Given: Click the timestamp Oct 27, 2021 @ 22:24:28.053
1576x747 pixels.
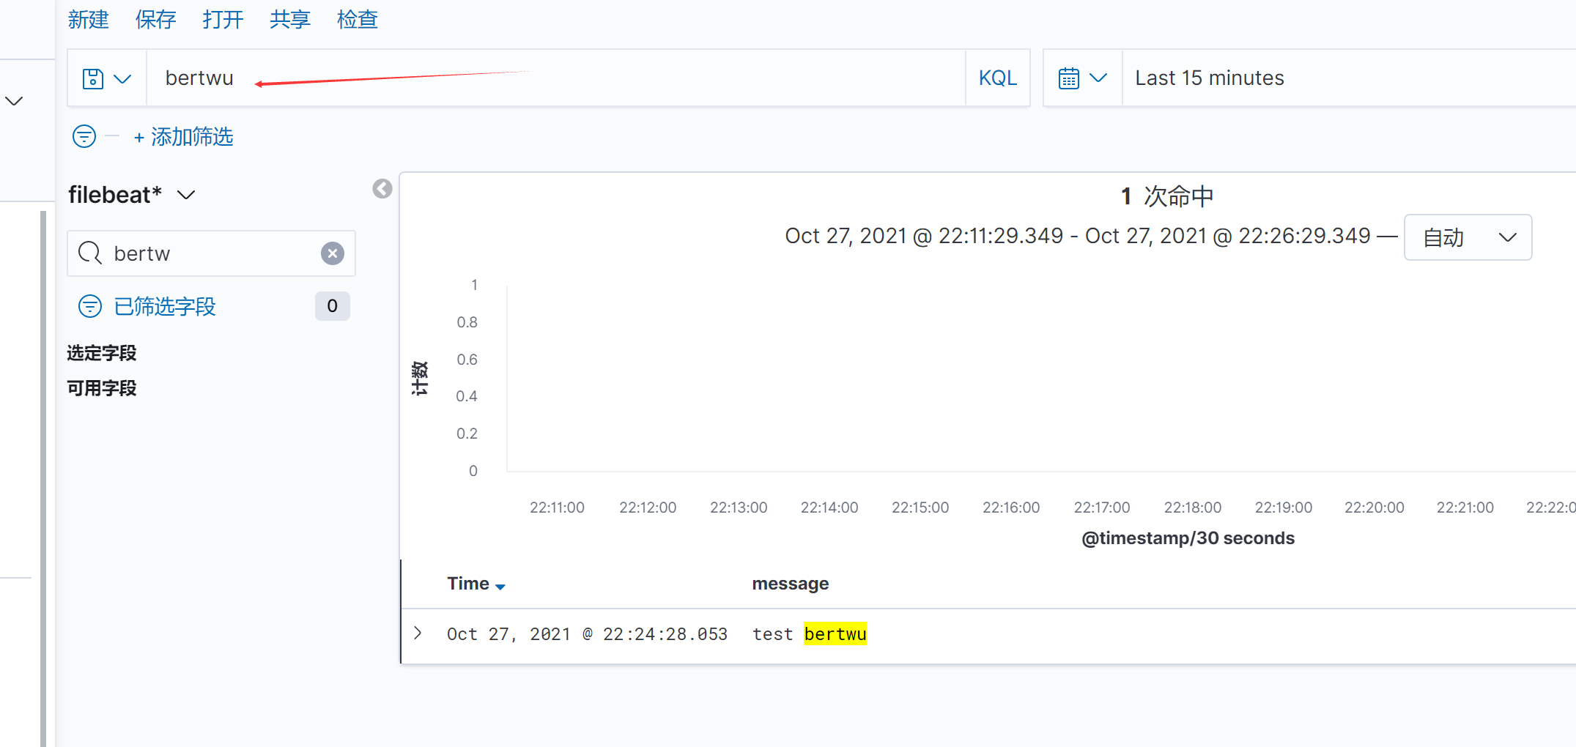Looking at the screenshot, I should [587, 634].
